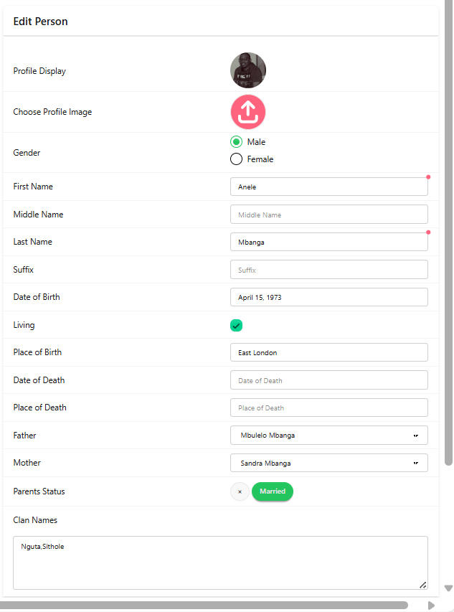Select the Male gender option
This screenshot has height=612, width=454.
pyautogui.click(x=236, y=142)
